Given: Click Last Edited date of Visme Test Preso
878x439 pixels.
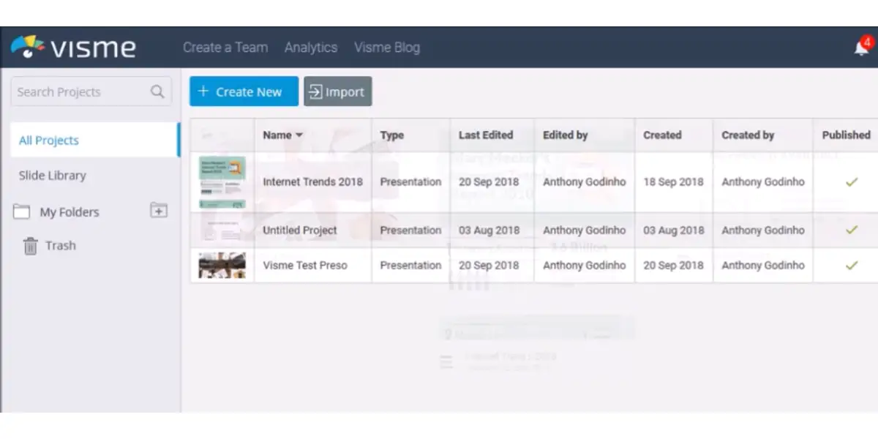Looking at the screenshot, I should [489, 265].
